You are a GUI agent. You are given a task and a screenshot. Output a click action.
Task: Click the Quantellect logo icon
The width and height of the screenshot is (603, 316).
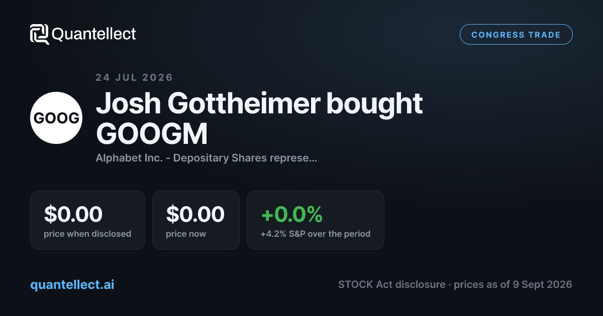(x=40, y=34)
